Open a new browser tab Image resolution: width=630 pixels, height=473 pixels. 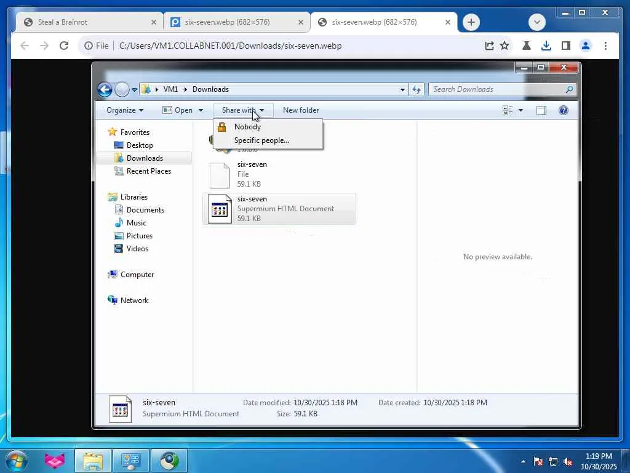(471, 22)
